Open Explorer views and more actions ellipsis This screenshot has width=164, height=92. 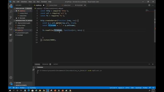click(29, 5)
